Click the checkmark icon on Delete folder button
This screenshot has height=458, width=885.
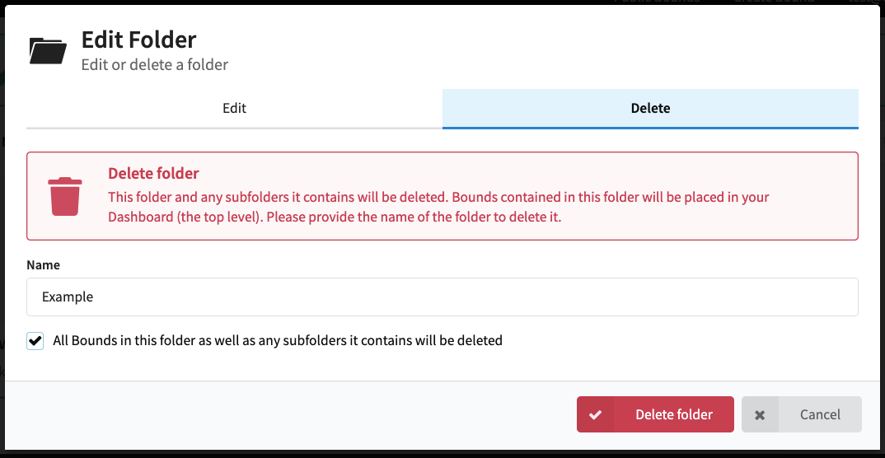[595, 414]
